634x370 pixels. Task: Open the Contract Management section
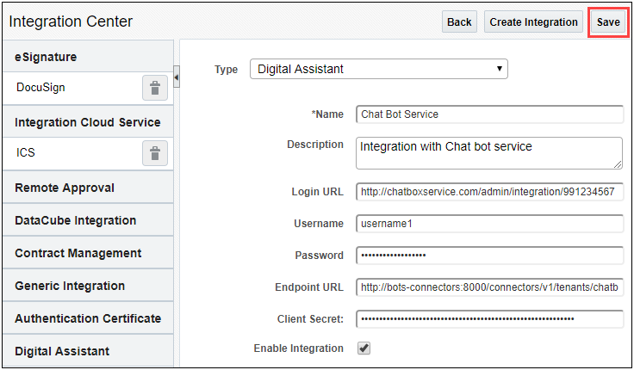click(88, 253)
